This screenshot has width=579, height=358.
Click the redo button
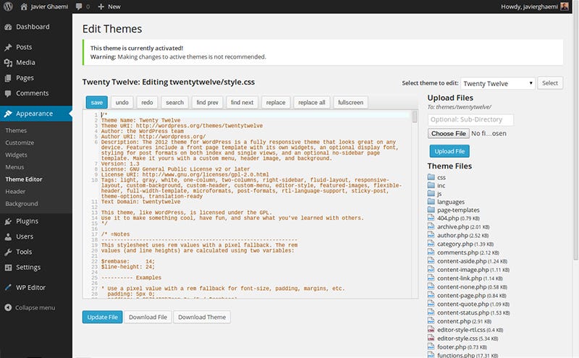point(147,103)
